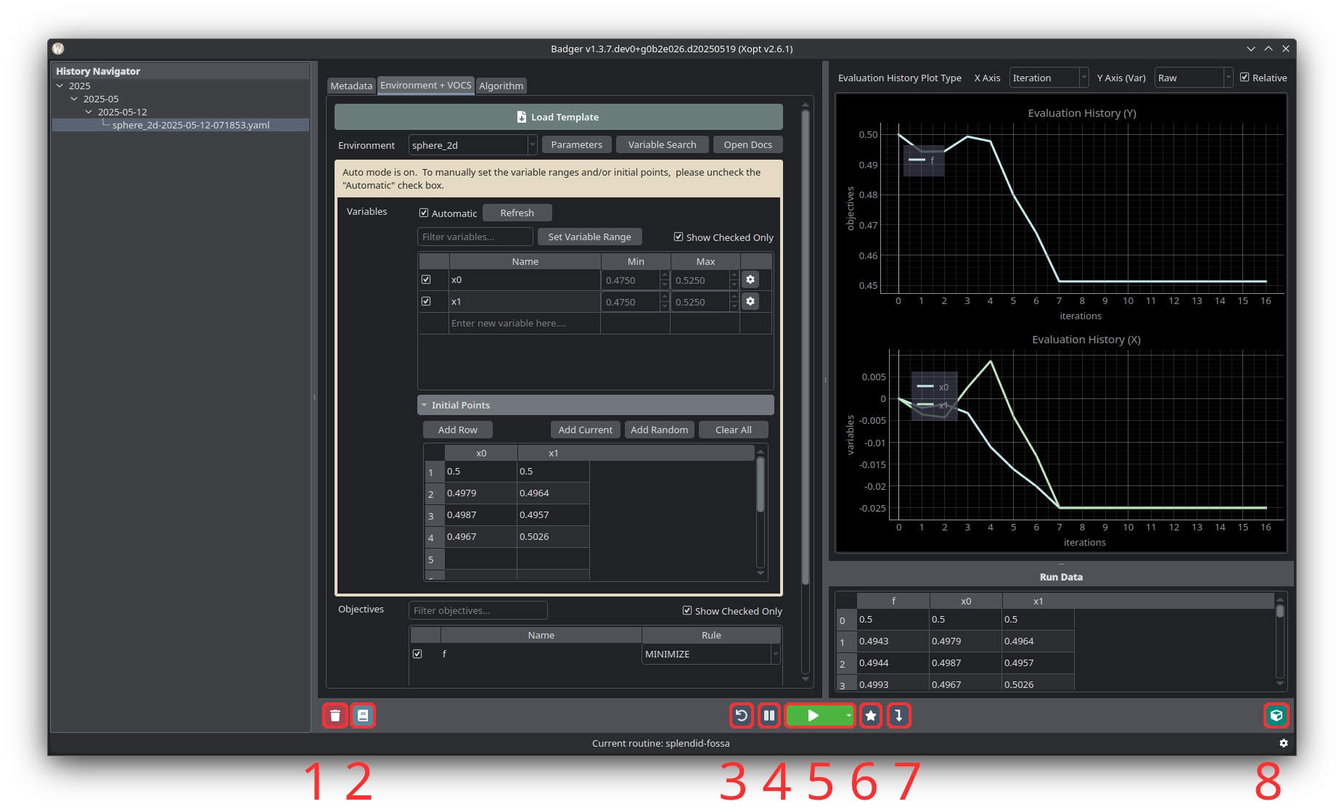Toggle objectives Show Checked Only checkbox
The width and height of the screenshot is (1344, 812).
click(687, 610)
